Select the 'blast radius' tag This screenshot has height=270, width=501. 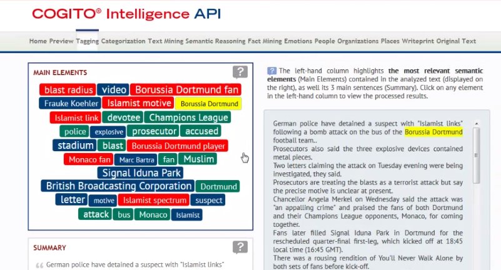coord(68,89)
